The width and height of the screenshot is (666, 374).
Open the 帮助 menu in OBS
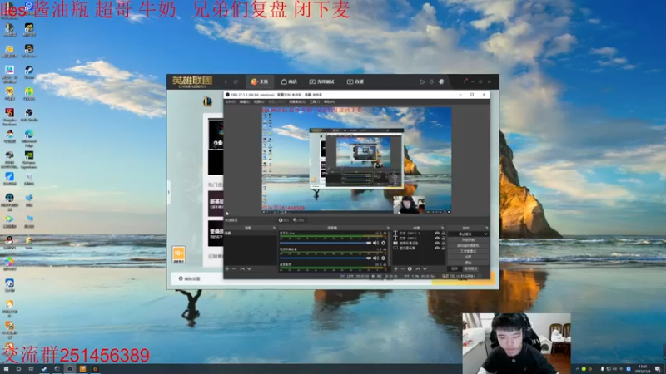(329, 101)
